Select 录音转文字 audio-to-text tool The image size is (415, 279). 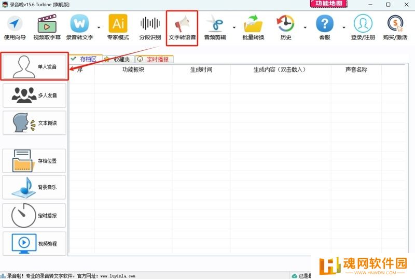[x=80, y=28]
